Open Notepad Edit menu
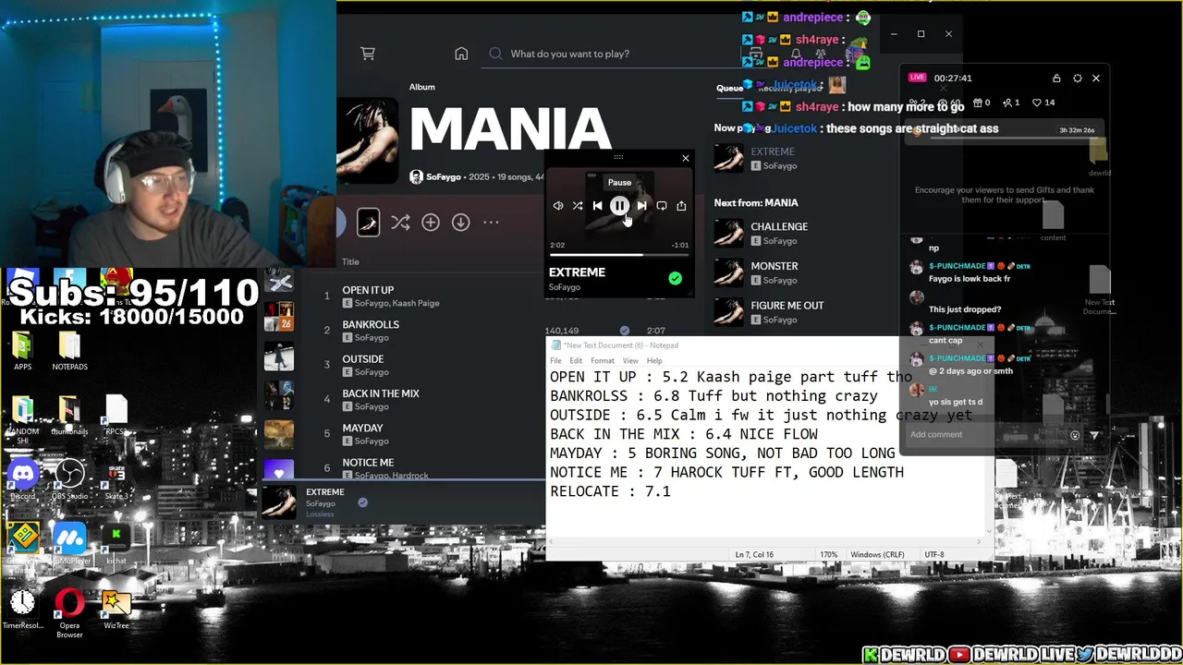This screenshot has height=665, width=1183. pyautogui.click(x=576, y=360)
